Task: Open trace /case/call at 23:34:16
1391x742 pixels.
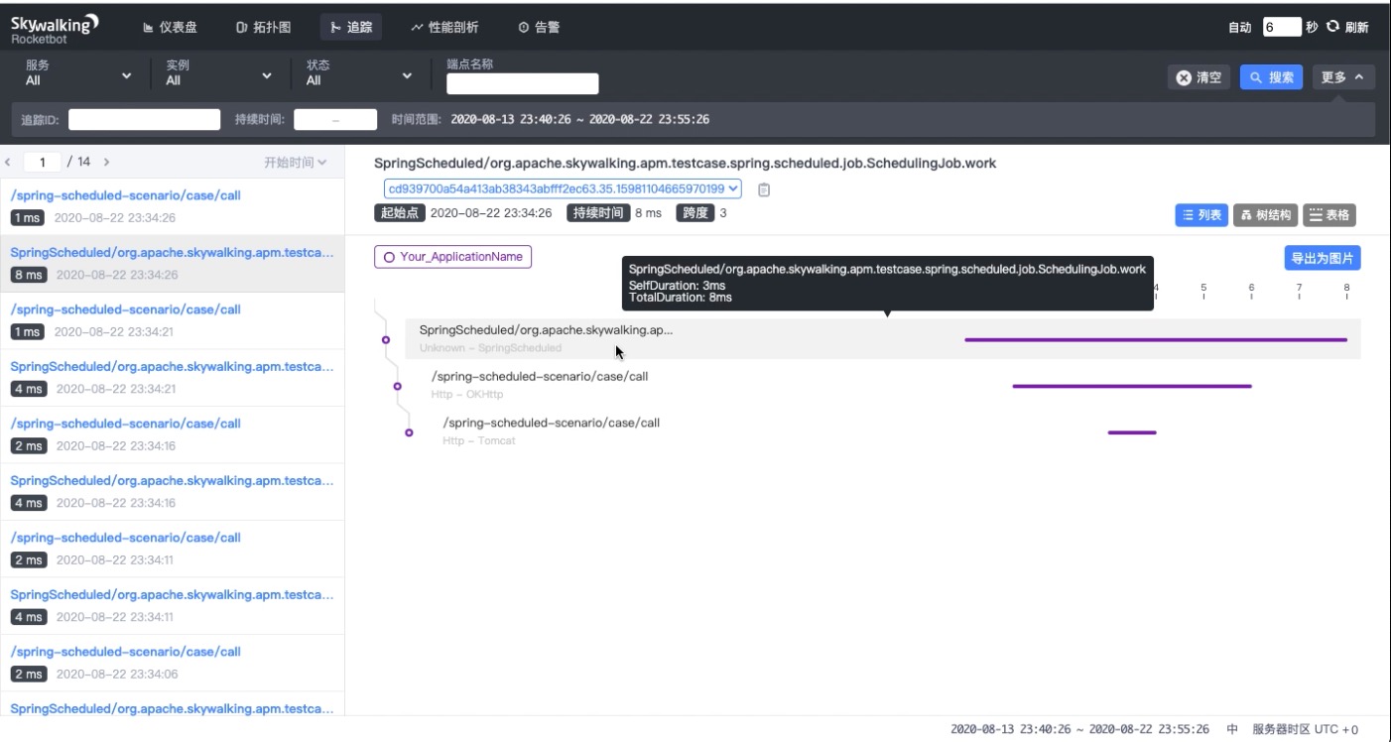Action: click(172, 434)
